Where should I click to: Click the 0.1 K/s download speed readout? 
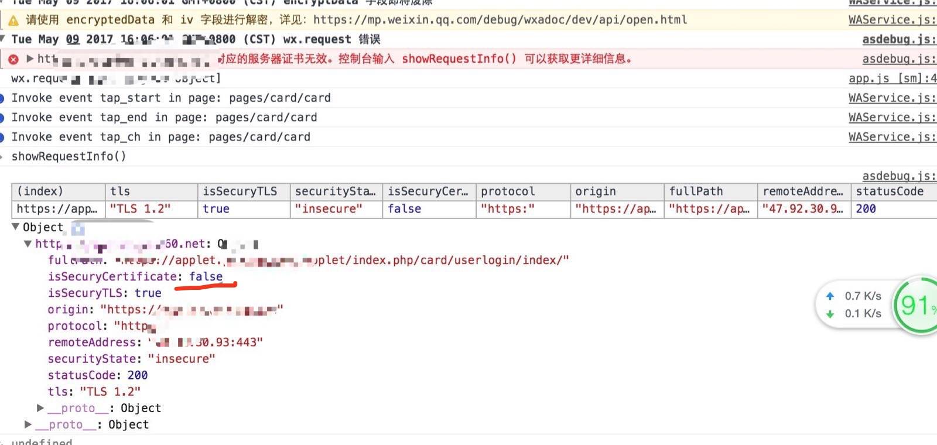[863, 314]
